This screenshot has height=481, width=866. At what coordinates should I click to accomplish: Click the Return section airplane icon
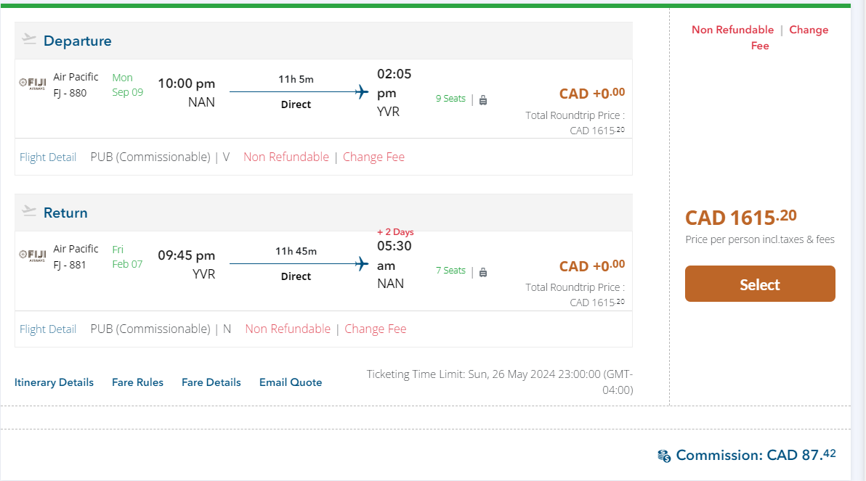[29, 211]
